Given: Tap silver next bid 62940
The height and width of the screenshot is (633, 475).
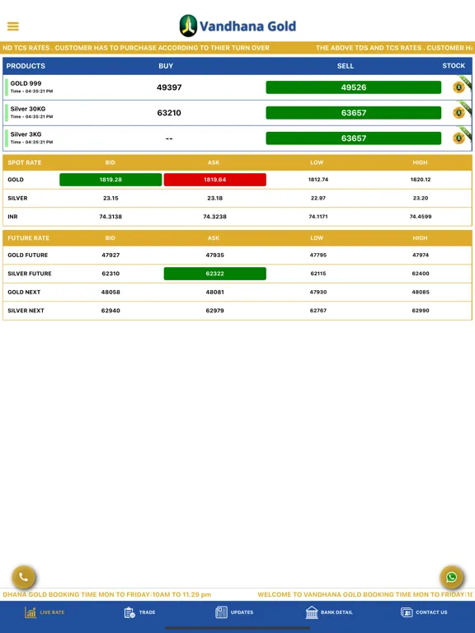Looking at the screenshot, I should [111, 311].
